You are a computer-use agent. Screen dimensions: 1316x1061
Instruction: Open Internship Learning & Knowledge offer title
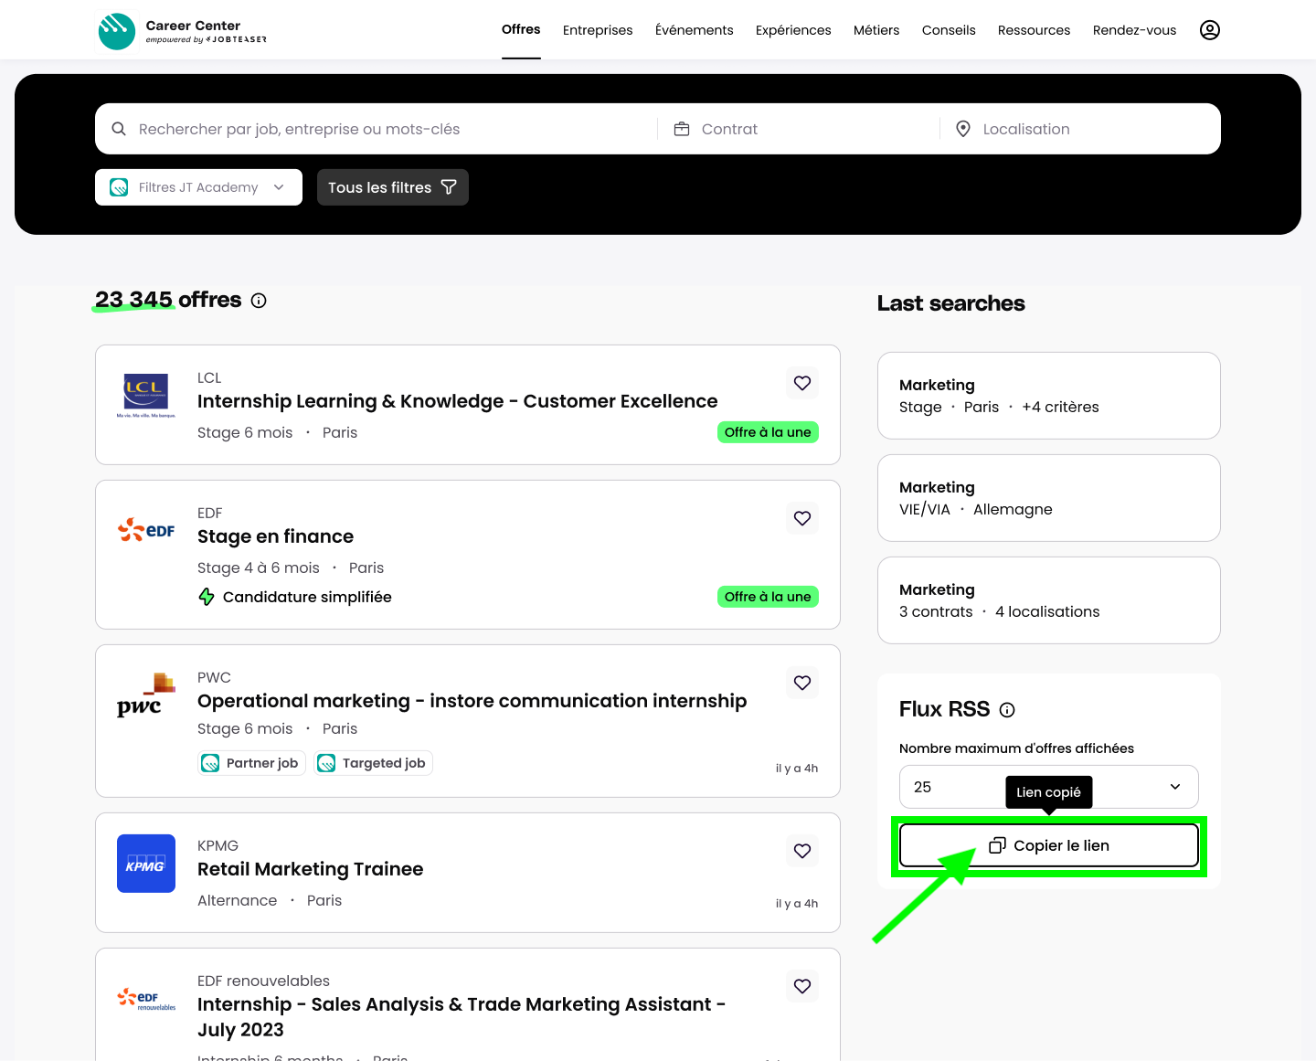458,401
